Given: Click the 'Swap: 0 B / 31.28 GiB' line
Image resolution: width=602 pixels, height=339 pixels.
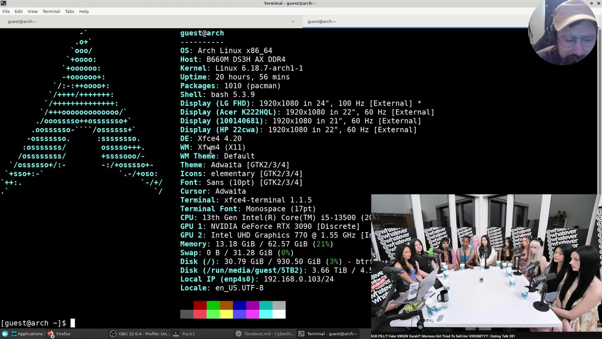Looking at the screenshot, I should 237,253.
